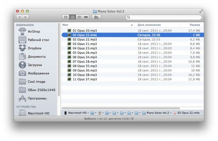The width and height of the screenshot is (218, 141).
Task: Sort by Дата изменения column
Action: [x=158, y=25]
